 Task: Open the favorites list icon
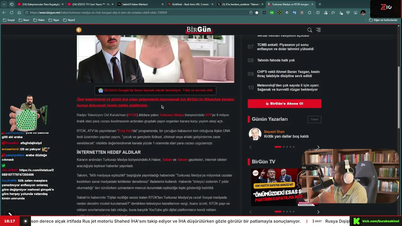(x=333, y=13)
